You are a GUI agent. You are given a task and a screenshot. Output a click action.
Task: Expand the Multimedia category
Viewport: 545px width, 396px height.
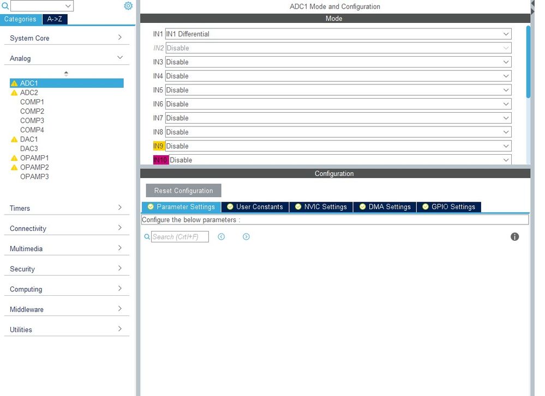67,248
